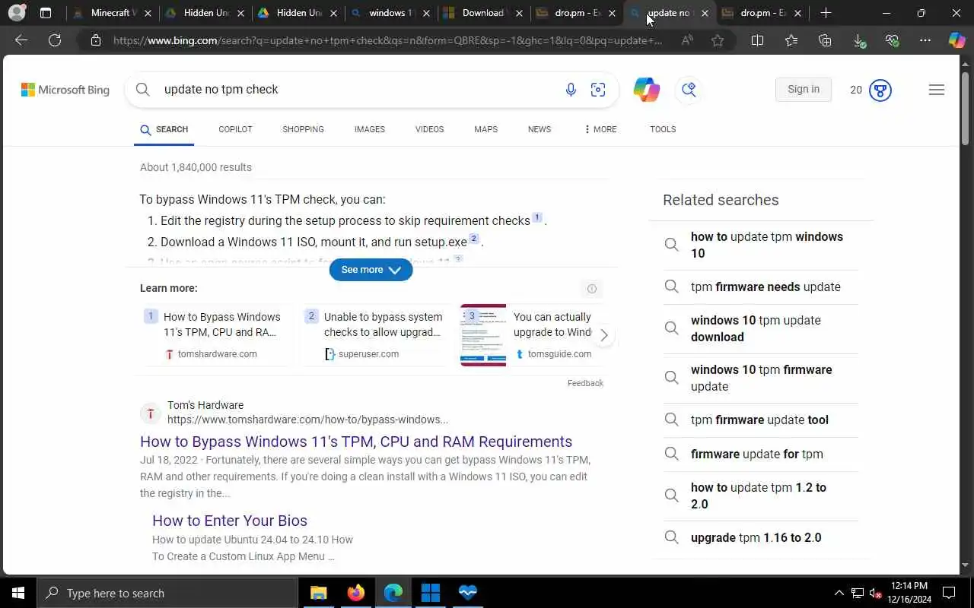Select the IMAGES search tab
The height and width of the screenshot is (608, 974).
[370, 129]
